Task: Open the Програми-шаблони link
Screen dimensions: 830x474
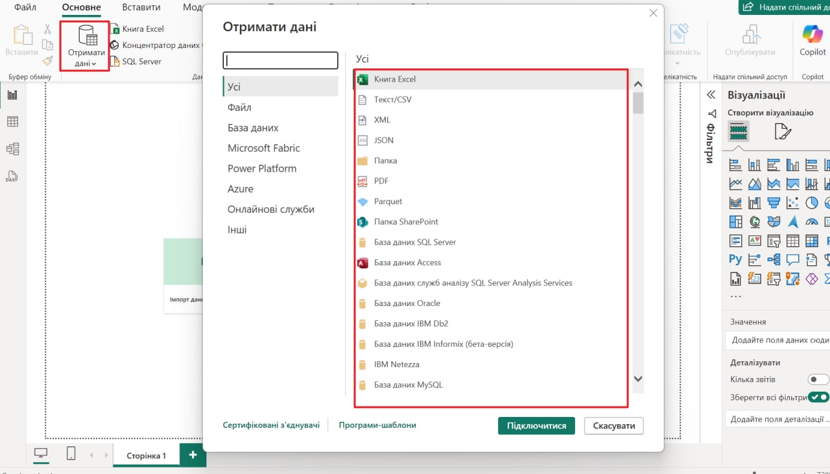Action: pyautogui.click(x=377, y=425)
